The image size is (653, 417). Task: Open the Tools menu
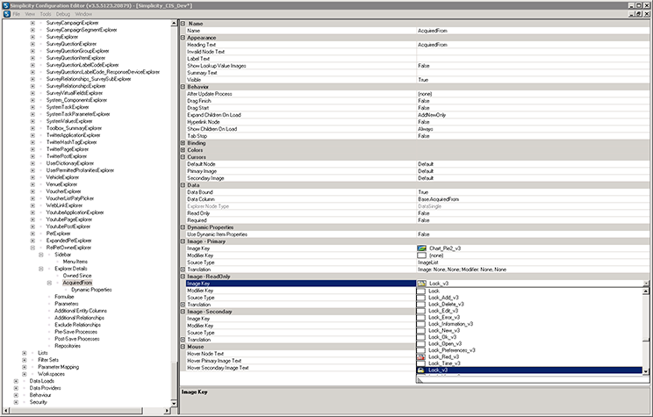pos(46,14)
